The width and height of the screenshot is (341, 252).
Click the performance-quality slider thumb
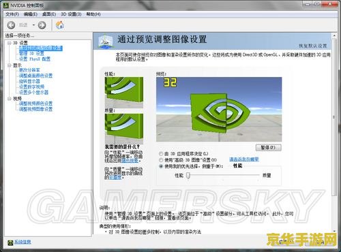[188, 176]
